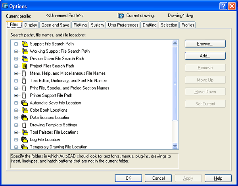This screenshot has height=186, width=238.
Task: Click the Printer Support File Path icon
Action: pyautogui.click(x=24, y=95)
